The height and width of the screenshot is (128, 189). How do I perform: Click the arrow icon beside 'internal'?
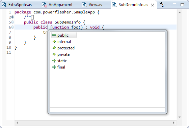tap(54, 42)
